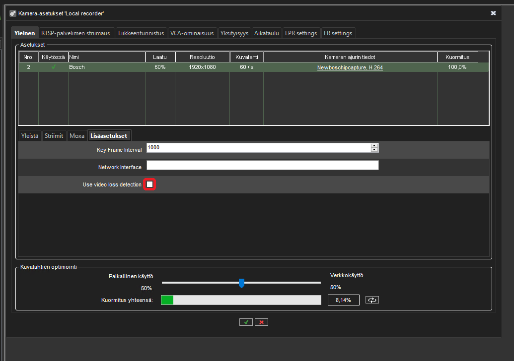
Task: Confirm settings with green checkmark button
Action: click(246, 322)
